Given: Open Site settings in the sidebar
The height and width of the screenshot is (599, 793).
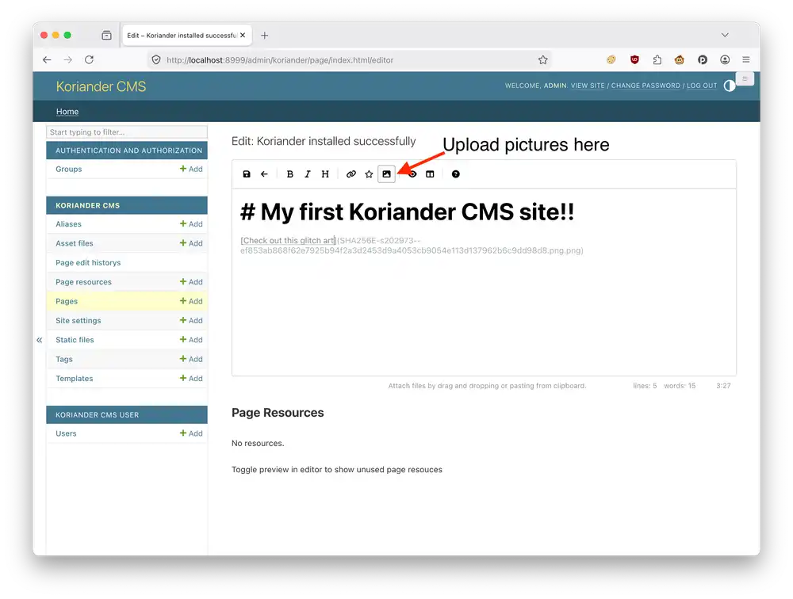Looking at the screenshot, I should pos(79,320).
